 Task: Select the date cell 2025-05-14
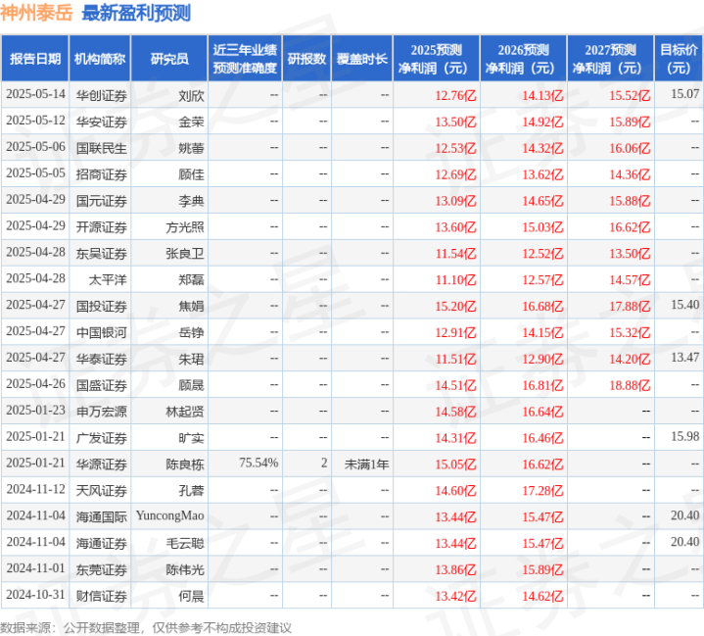pyautogui.click(x=35, y=94)
